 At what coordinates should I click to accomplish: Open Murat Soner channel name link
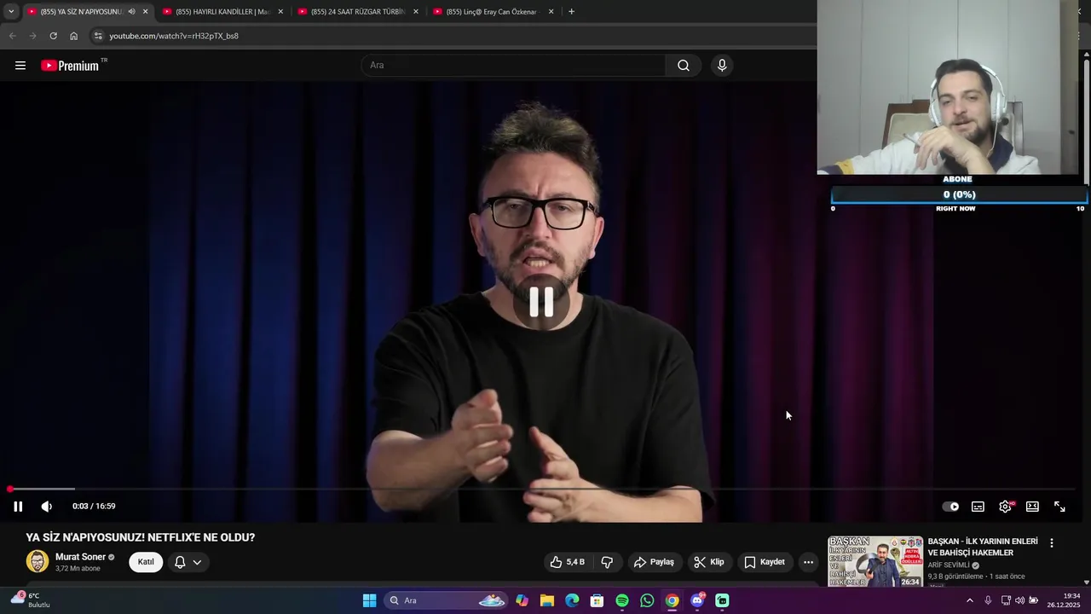pyautogui.click(x=80, y=557)
